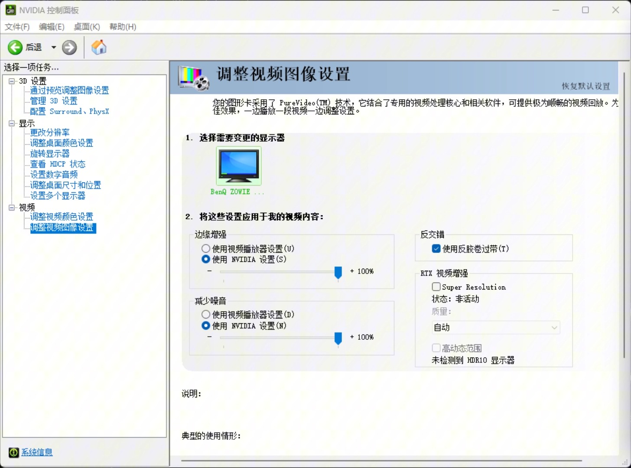Click the horizontal scrollbar at bottom
The image size is (631, 468).
click(381, 461)
